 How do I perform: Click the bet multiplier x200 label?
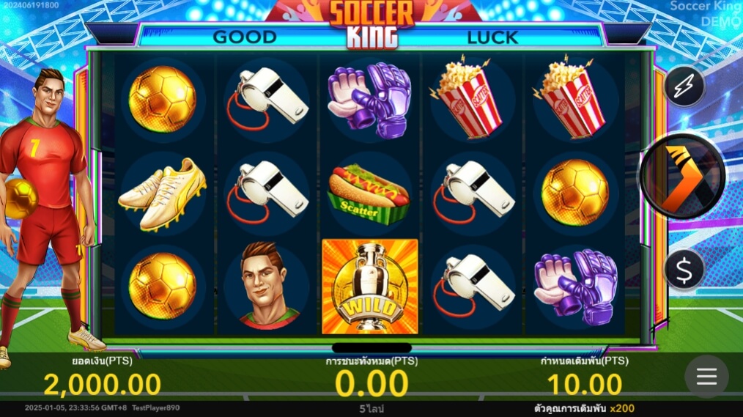tap(622, 408)
